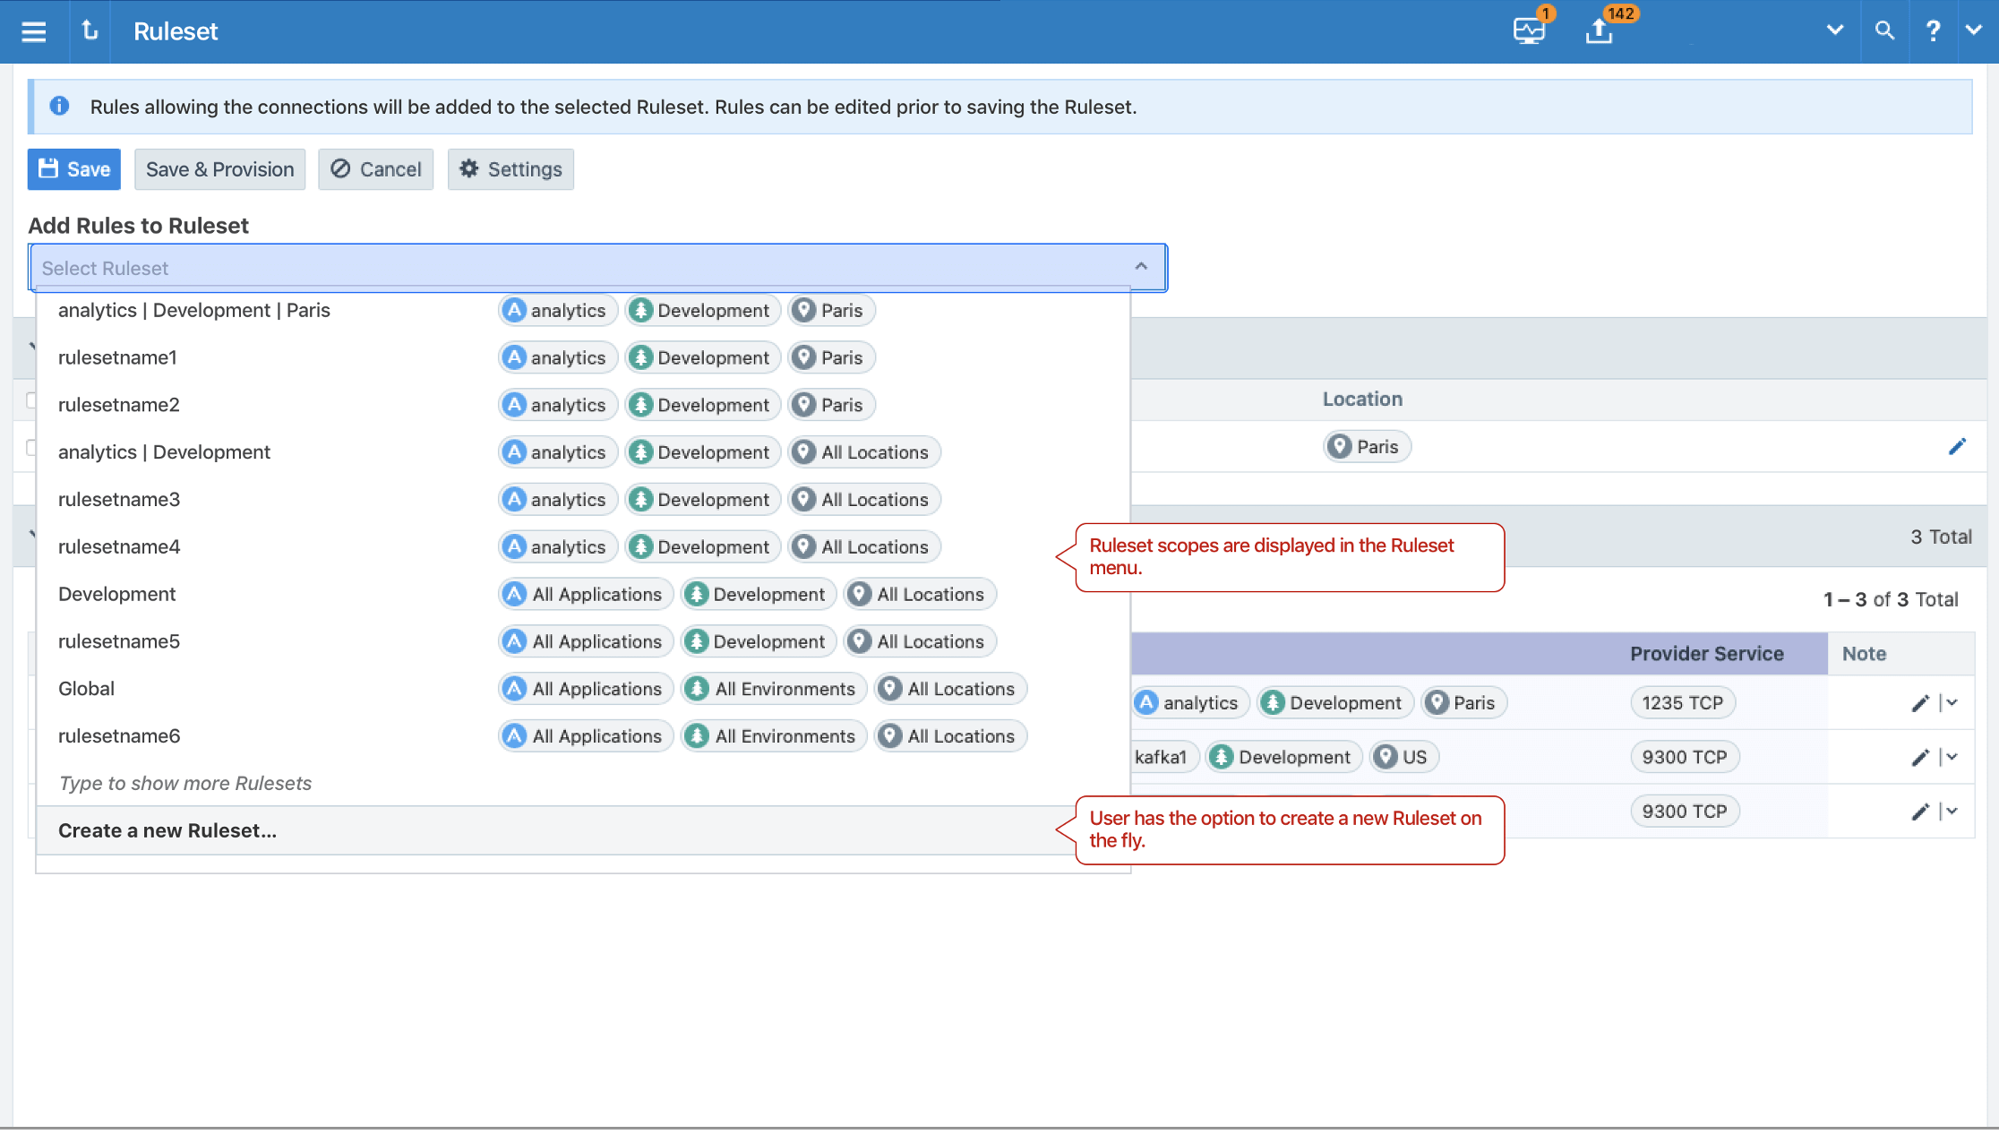Select analytics | Development | Paris ruleset

193,309
